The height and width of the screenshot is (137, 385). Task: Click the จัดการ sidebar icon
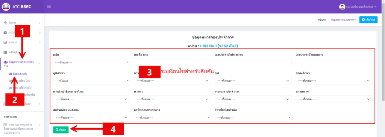5,23
